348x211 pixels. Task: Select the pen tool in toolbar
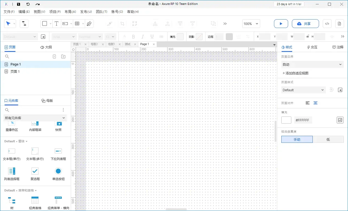pyautogui.click(x=89, y=24)
